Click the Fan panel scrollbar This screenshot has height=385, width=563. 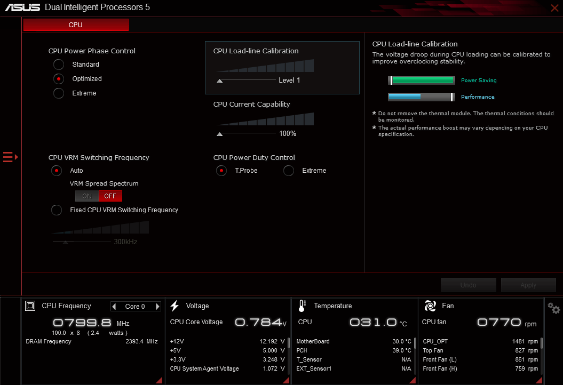[x=542, y=343]
